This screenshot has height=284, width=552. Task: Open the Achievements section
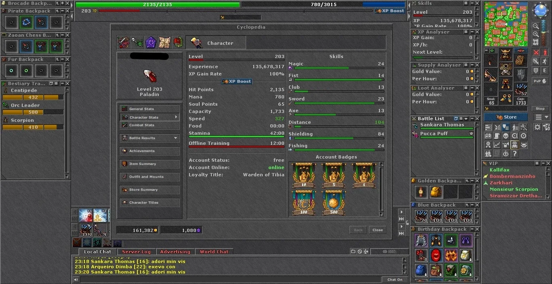pos(150,151)
